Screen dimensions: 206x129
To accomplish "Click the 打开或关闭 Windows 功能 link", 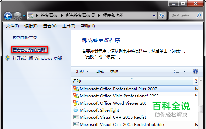I will [37, 58].
